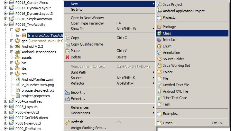
Task: Select the Enum icon
Action: [x=159, y=46]
